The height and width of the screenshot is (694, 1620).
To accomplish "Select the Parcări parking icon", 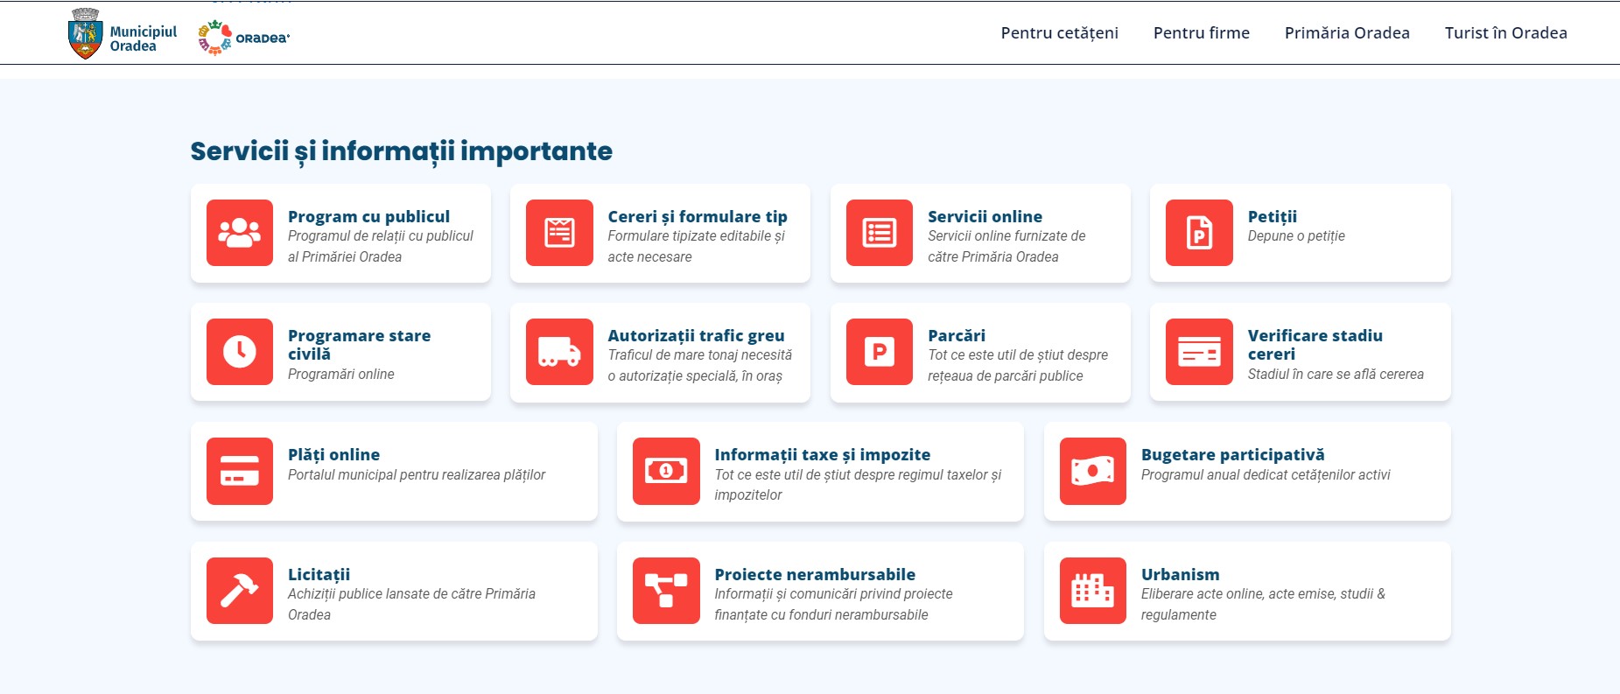I will point(879,352).
